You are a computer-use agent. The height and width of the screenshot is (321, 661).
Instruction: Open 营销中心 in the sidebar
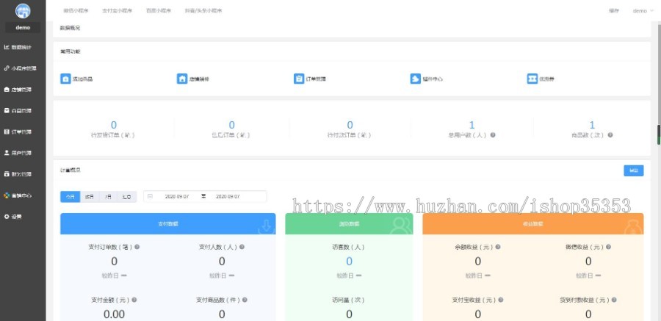(18, 195)
